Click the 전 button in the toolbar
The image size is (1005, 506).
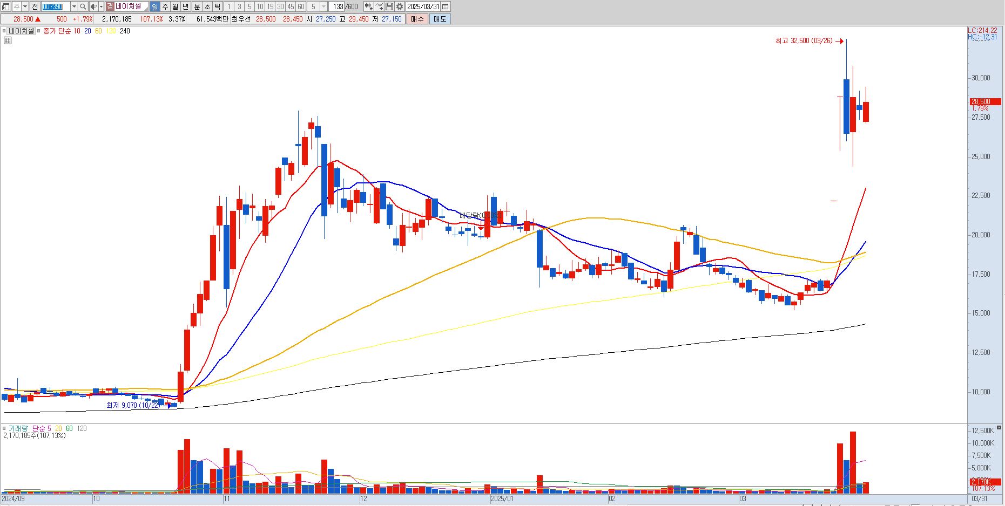click(x=35, y=6)
